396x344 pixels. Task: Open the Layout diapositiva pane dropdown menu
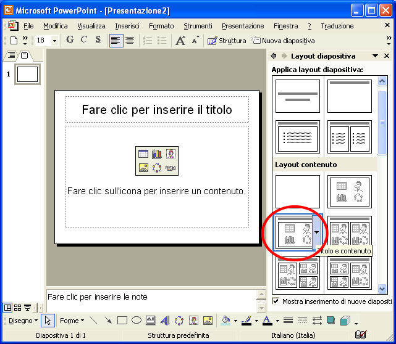click(375, 56)
